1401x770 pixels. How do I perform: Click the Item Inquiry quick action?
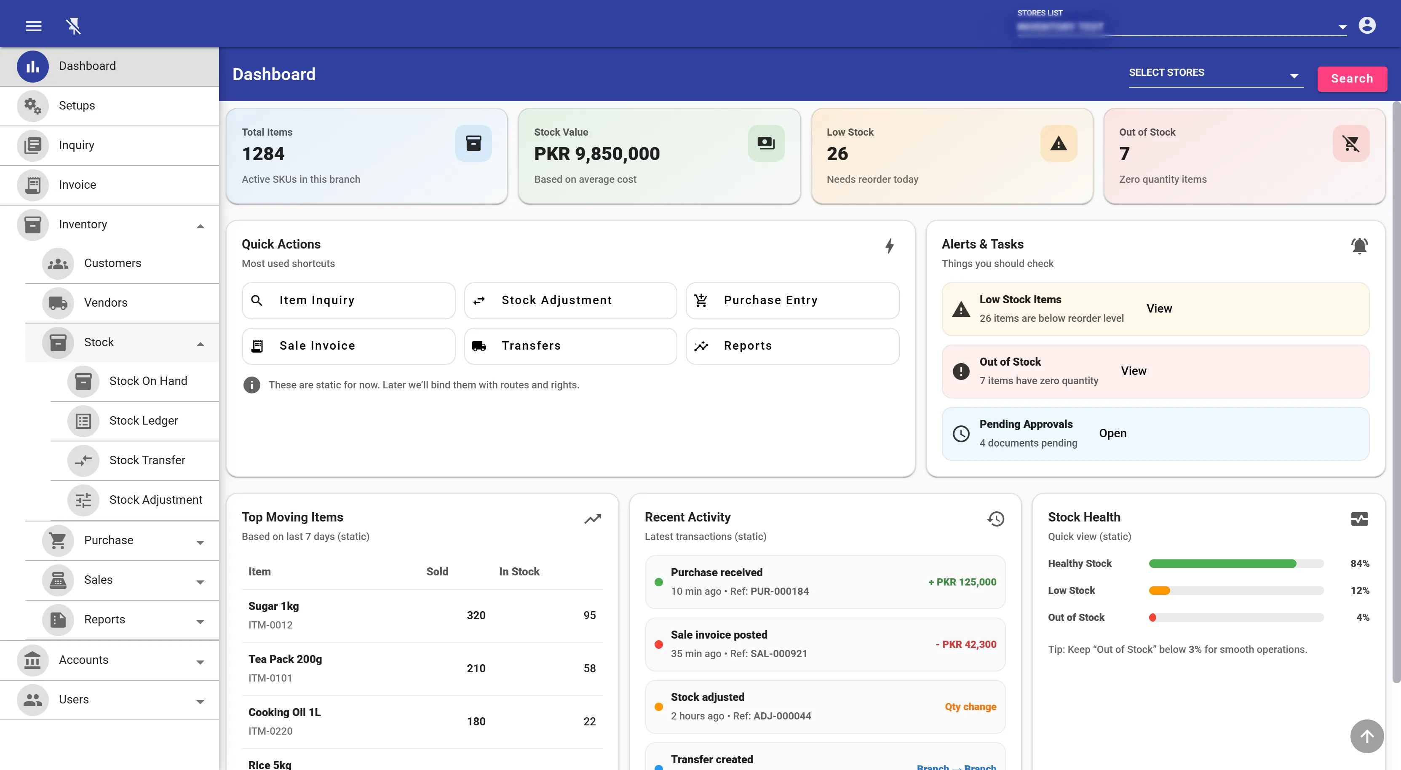tap(348, 300)
